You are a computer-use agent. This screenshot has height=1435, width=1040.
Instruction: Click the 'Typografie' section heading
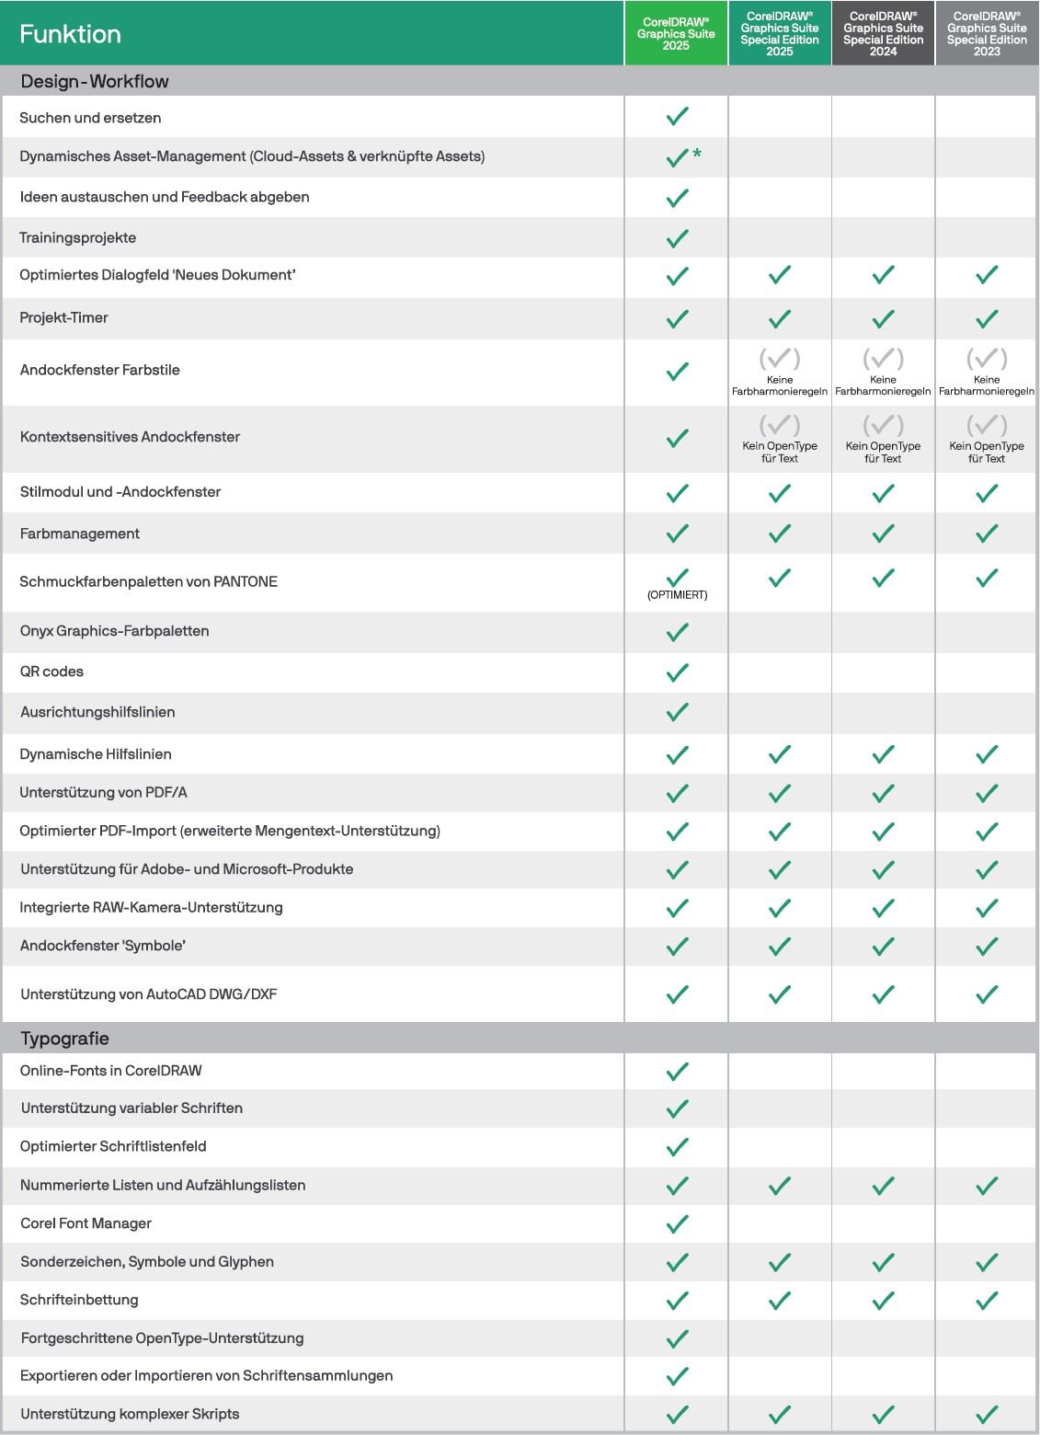65,1039
